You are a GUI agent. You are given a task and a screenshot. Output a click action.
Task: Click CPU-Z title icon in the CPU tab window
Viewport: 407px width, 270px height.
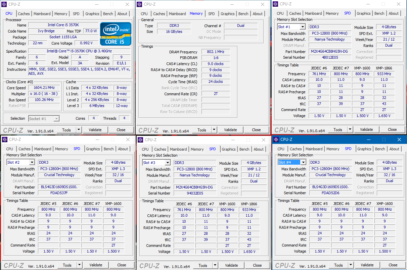click(4, 4)
